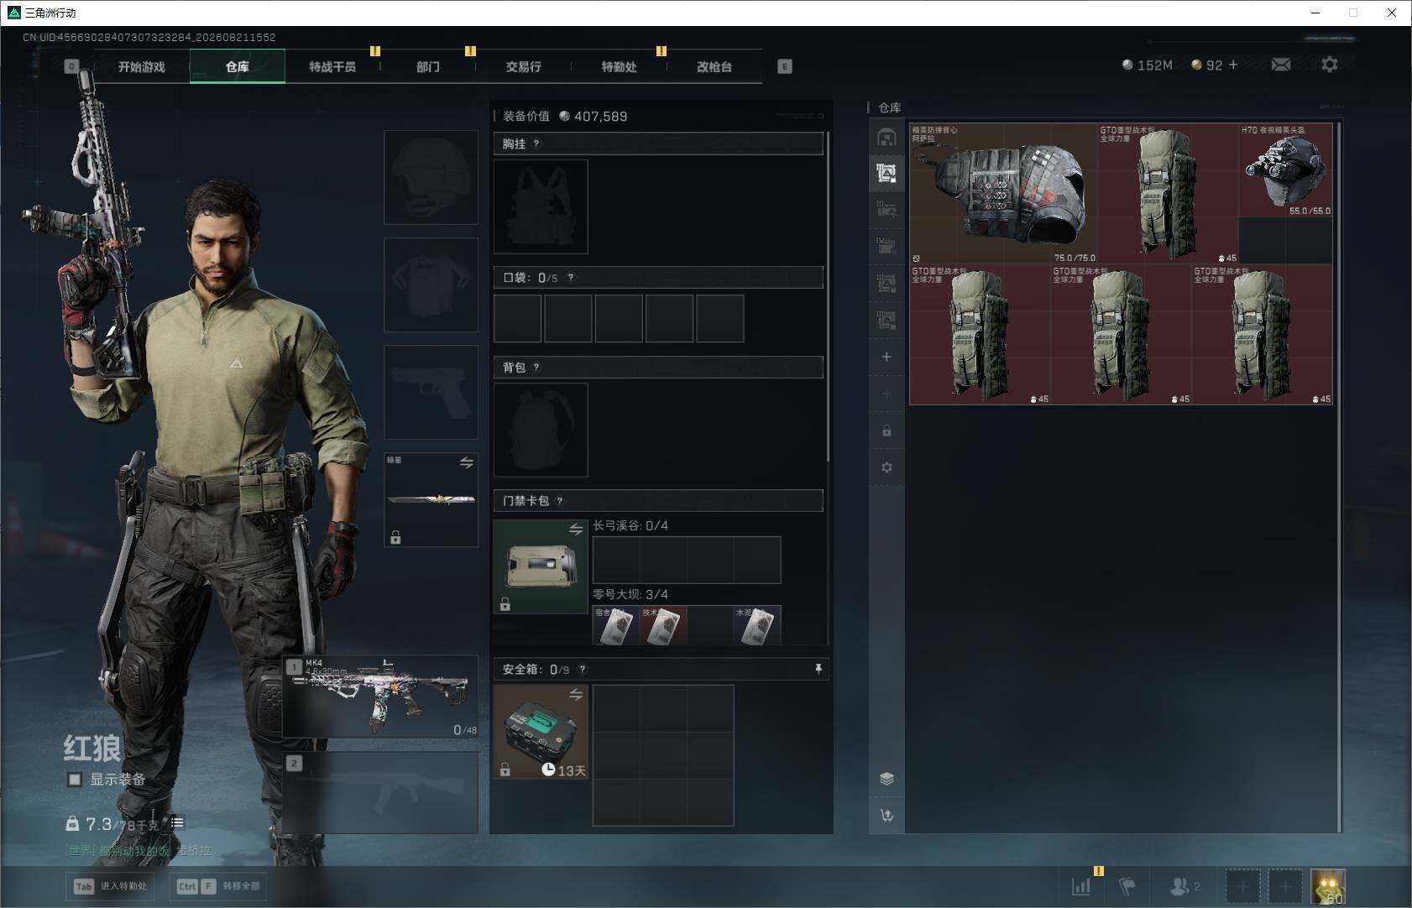Image resolution: width=1412 pixels, height=908 pixels.
Task: Click the empty pistol slot
Action: click(x=431, y=392)
